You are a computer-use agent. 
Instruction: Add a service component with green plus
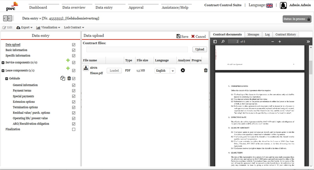(68, 60)
